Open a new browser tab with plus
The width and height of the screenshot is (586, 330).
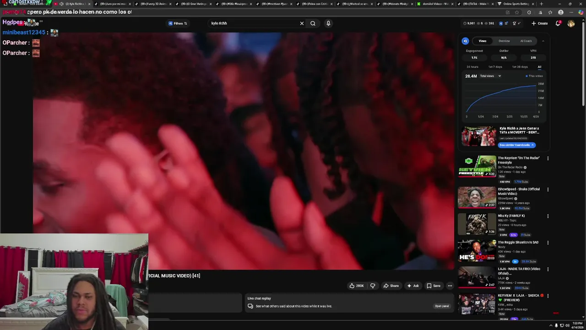tap(542, 4)
